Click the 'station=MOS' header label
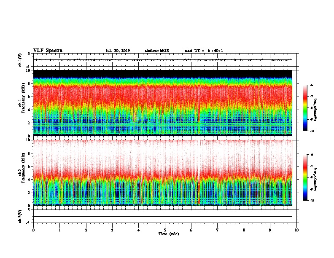Screen dimensions: 334x258 coord(157,51)
